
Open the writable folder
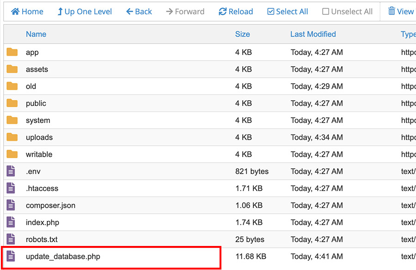pos(39,154)
